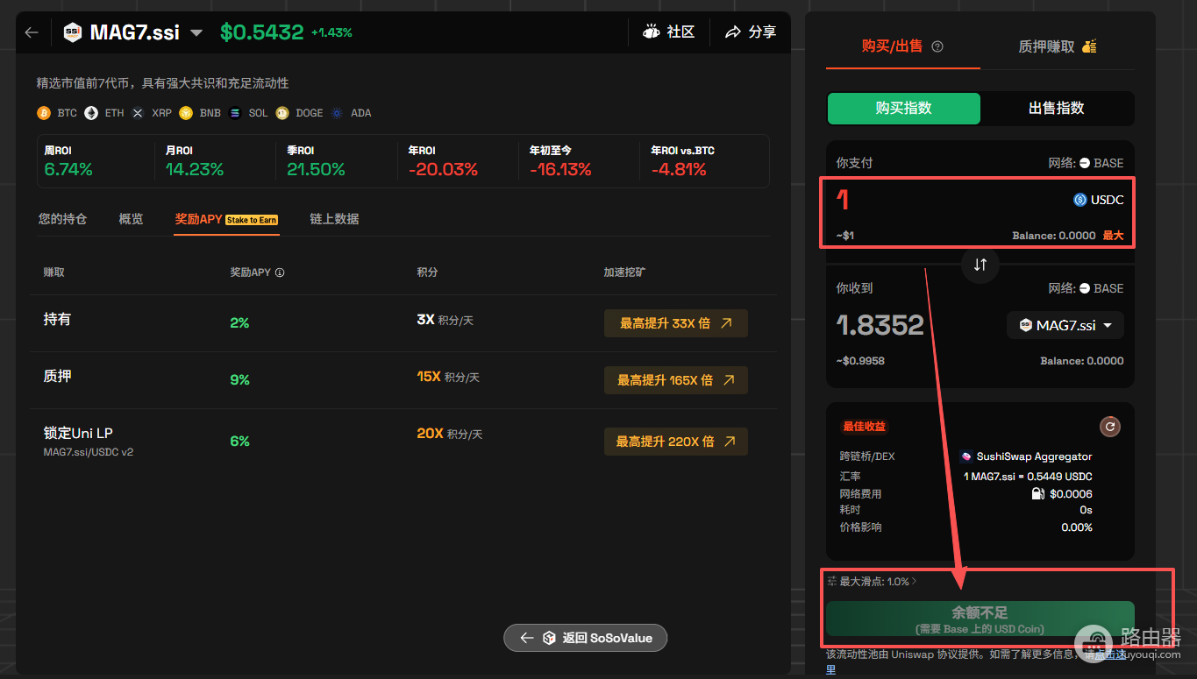Click the ETH coin icon
The image size is (1197, 679).
(x=91, y=113)
